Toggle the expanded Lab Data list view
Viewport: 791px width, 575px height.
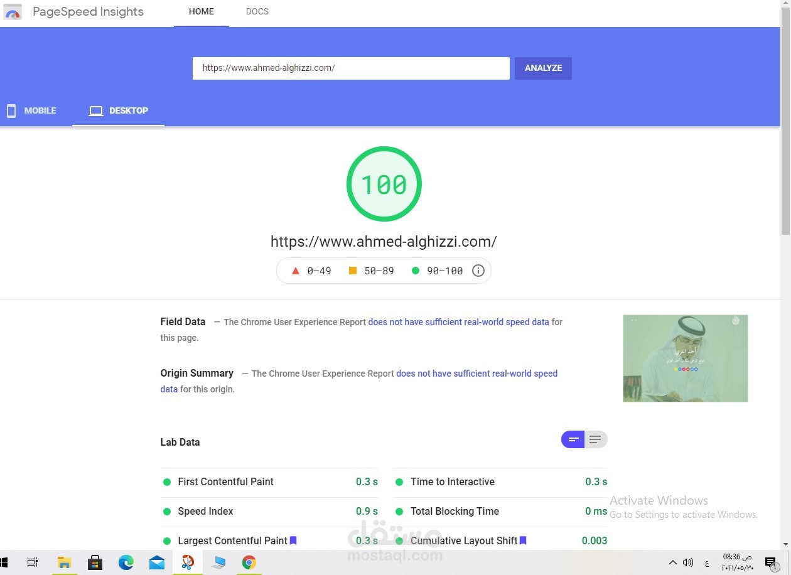595,439
